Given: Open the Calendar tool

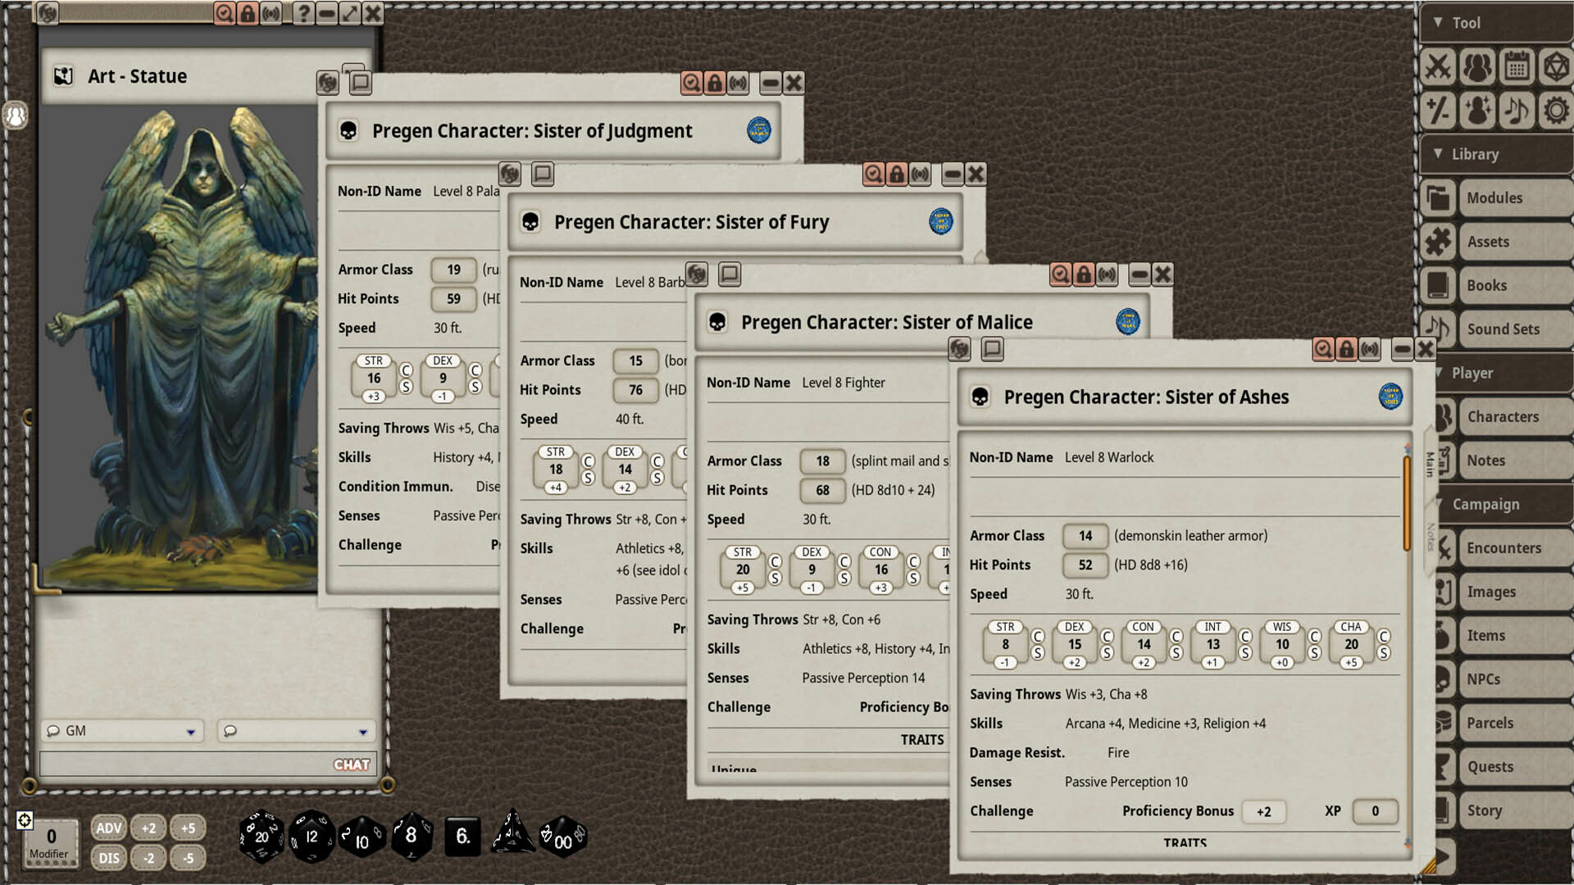Looking at the screenshot, I should click(1517, 67).
